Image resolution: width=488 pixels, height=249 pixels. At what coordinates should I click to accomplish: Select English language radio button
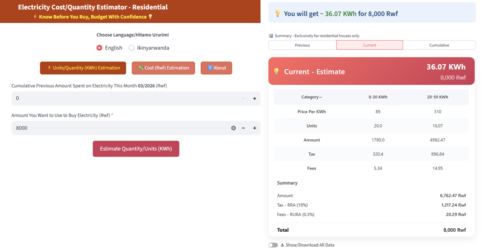click(100, 48)
